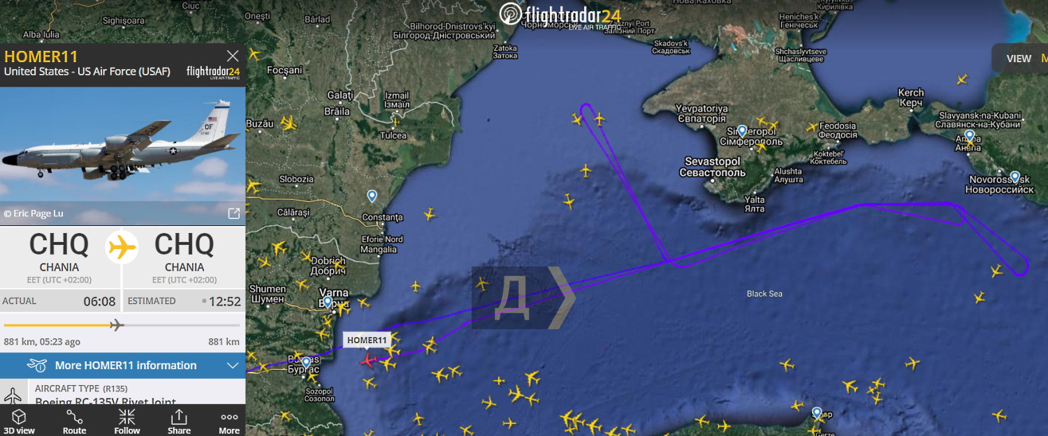
Task: Click the Constanta airport pin
Action: (x=372, y=196)
